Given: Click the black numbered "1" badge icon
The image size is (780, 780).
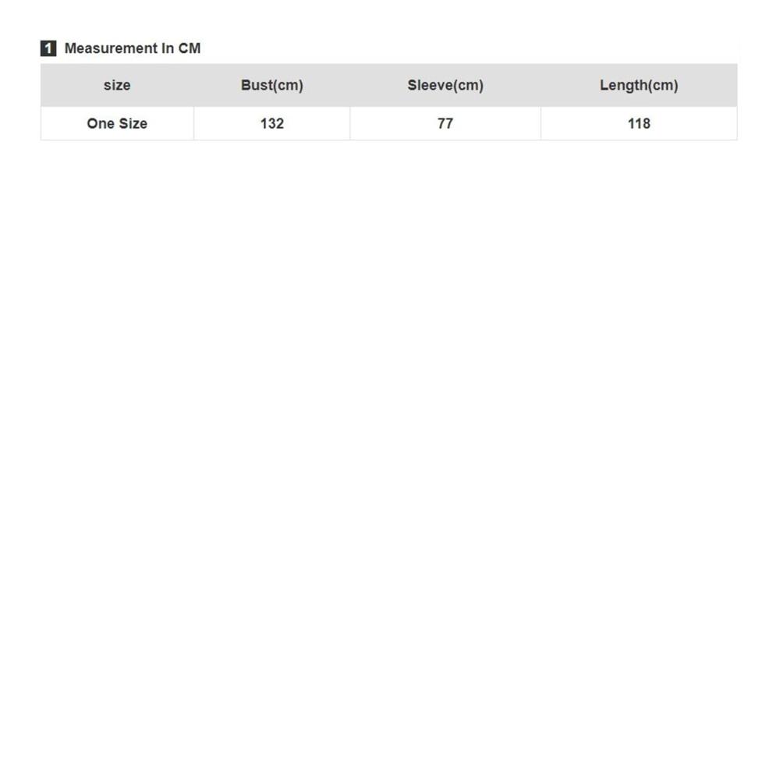Looking at the screenshot, I should 48,48.
